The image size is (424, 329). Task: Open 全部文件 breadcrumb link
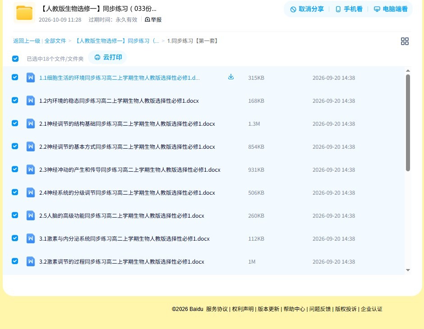[55, 41]
